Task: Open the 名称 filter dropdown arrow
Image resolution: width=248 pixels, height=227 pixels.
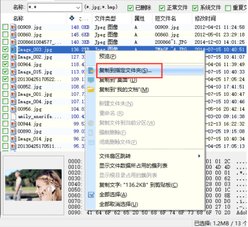Action: coord(78,7)
